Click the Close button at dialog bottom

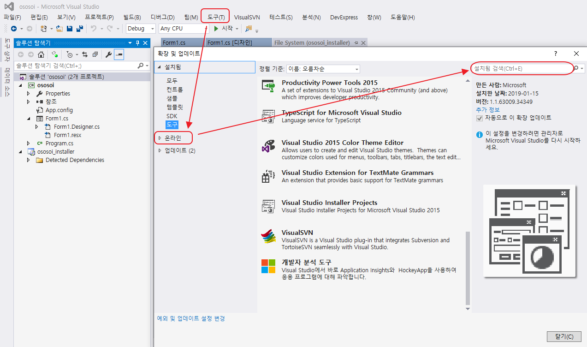click(x=564, y=336)
